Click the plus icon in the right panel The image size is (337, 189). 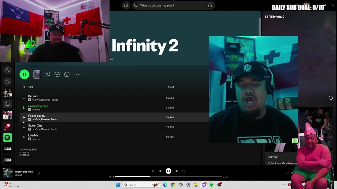tap(331, 98)
